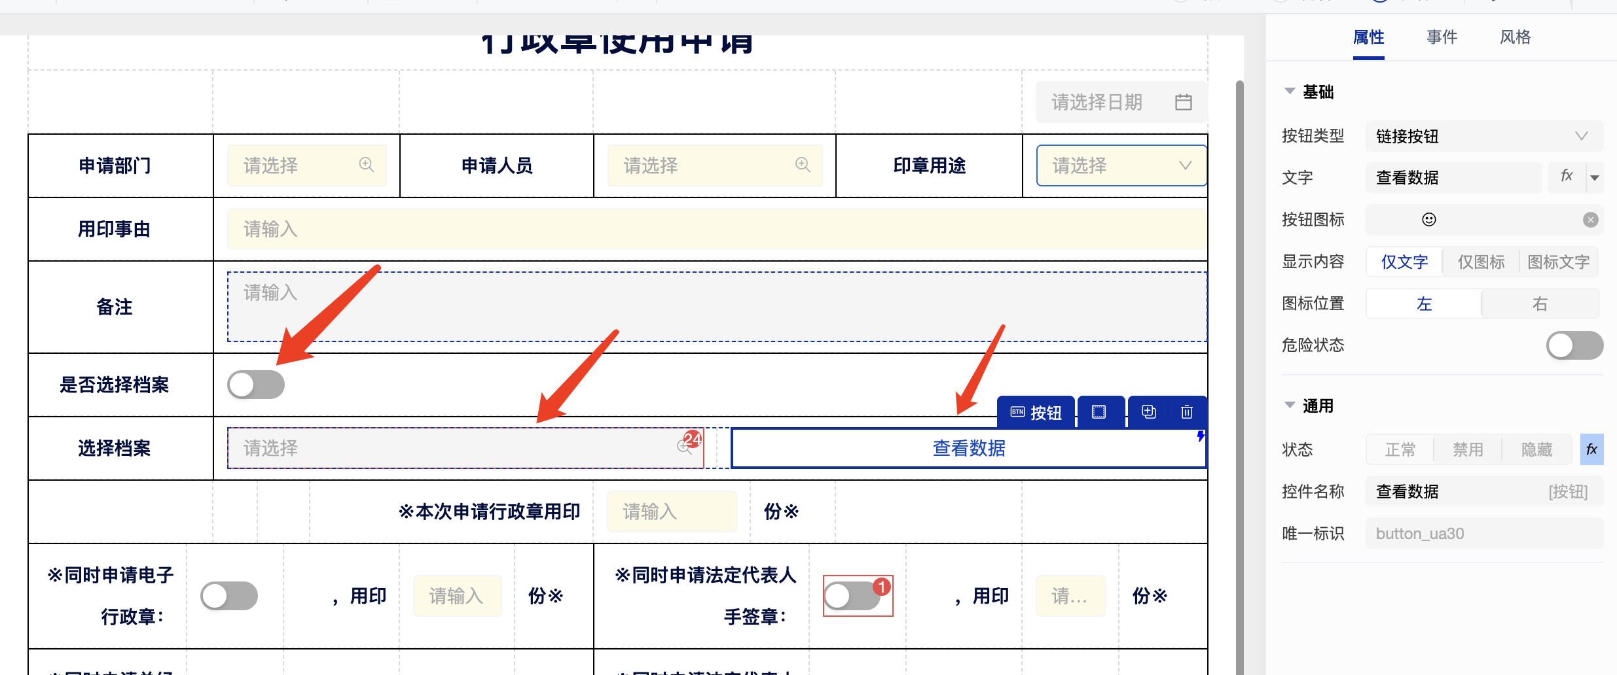Click the search icon in 申请人员 field
The height and width of the screenshot is (675, 1617).
(x=803, y=165)
